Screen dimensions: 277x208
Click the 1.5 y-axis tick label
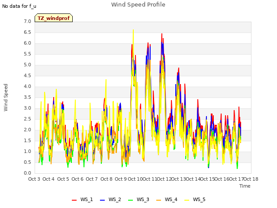pyautogui.click(x=27, y=140)
